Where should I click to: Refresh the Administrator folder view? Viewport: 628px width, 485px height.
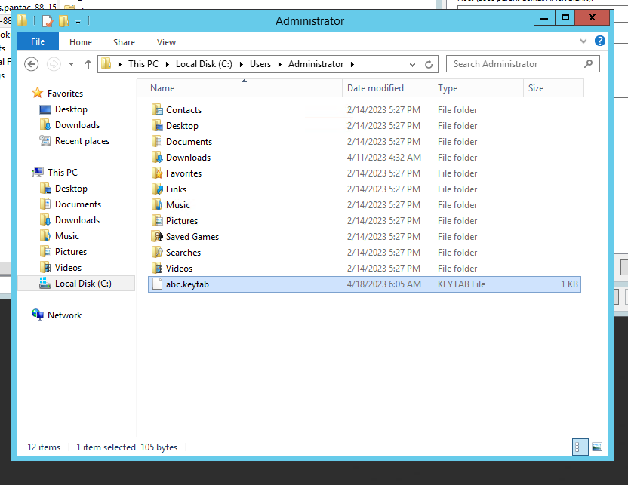[429, 64]
